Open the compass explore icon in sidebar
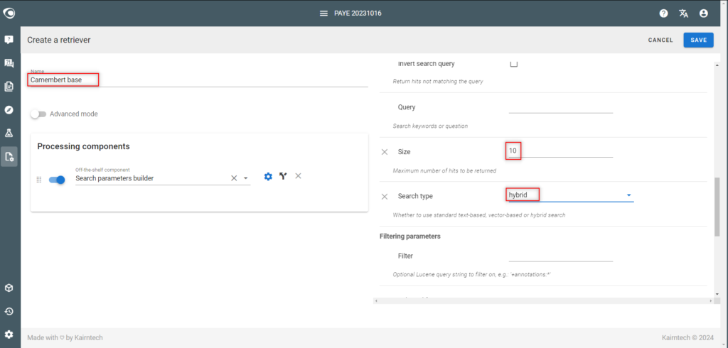728x348 pixels. (9, 110)
